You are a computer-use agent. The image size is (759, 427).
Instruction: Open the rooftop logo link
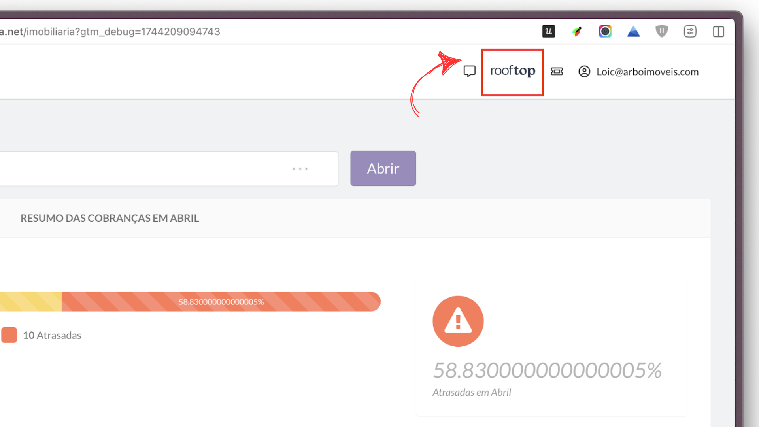coord(513,71)
